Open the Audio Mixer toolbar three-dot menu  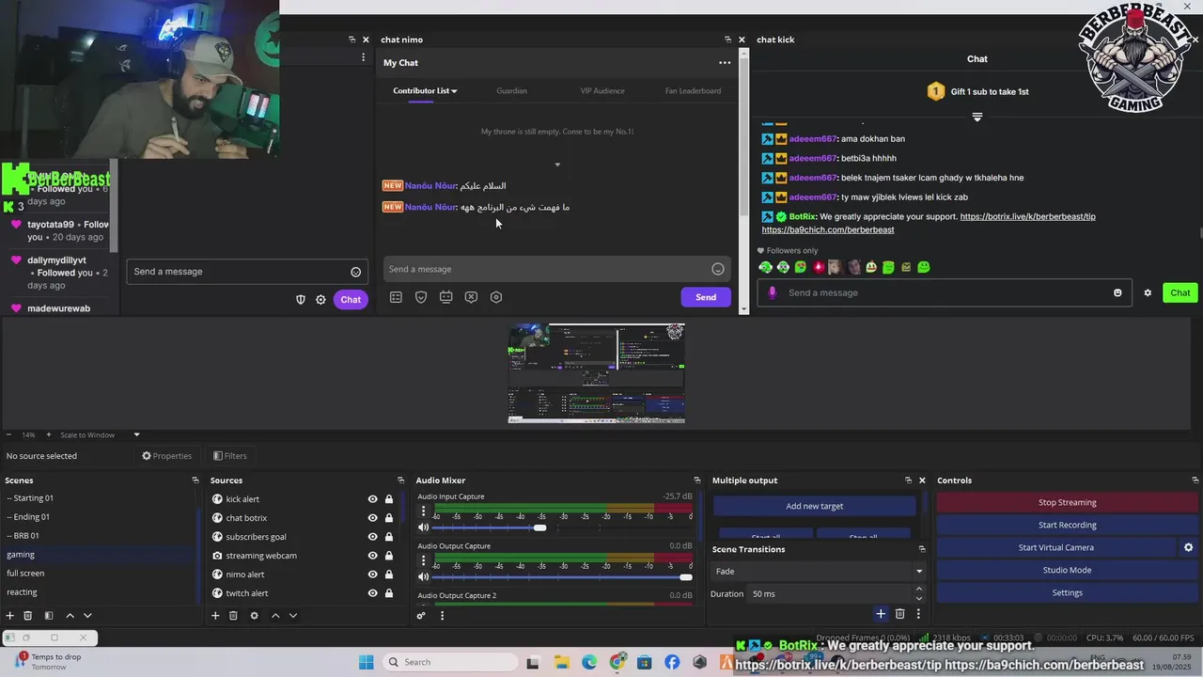442,616
